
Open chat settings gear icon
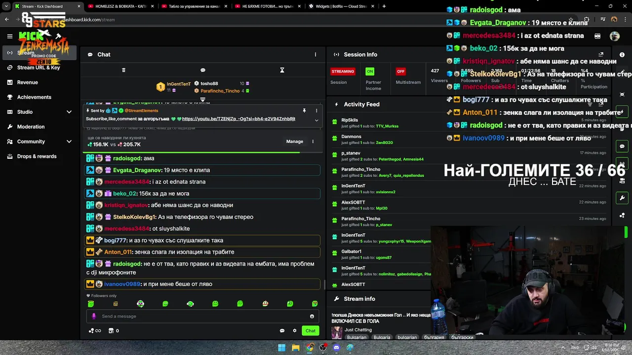(x=295, y=331)
